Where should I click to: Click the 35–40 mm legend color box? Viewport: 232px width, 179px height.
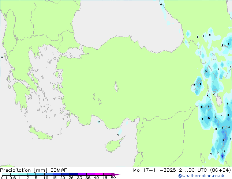(x=90, y=174)
